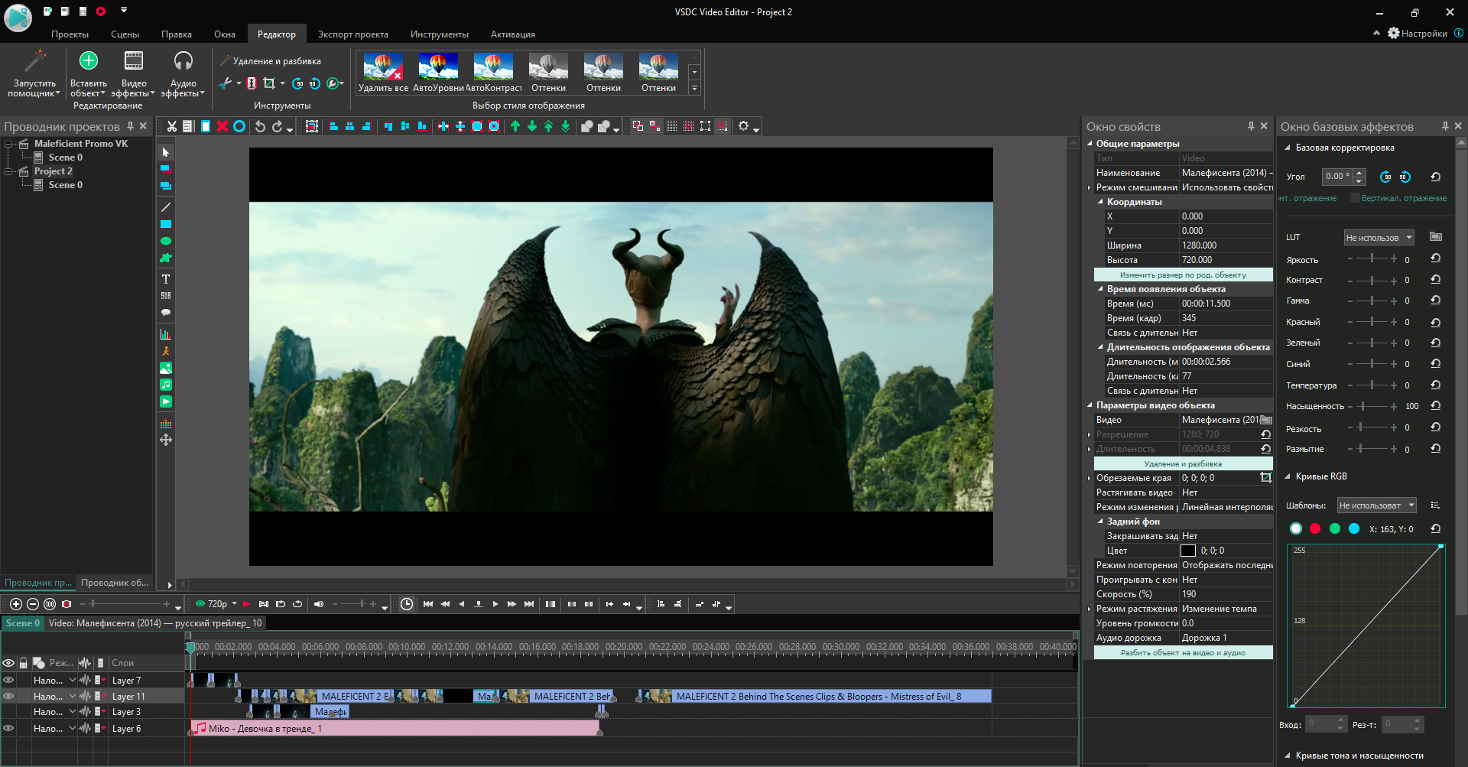
Task: Collapse the Maleficient Promo VK tree node
Action: tap(8, 144)
